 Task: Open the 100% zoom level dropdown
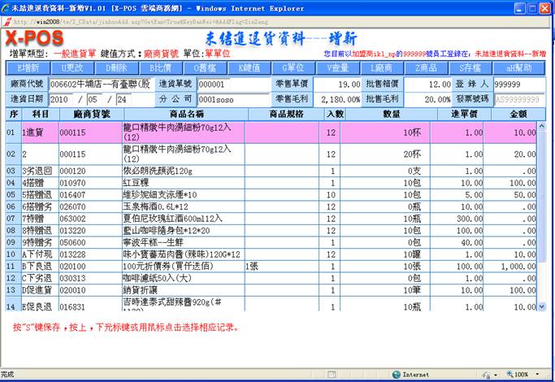tap(519, 375)
